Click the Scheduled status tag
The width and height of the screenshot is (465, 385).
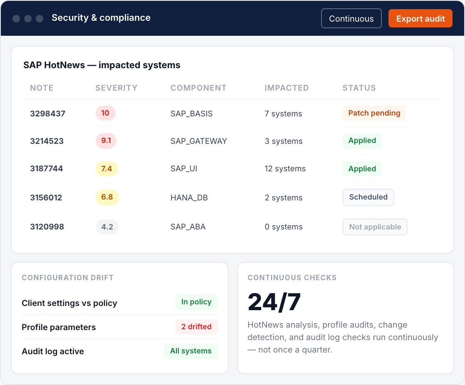[369, 197]
